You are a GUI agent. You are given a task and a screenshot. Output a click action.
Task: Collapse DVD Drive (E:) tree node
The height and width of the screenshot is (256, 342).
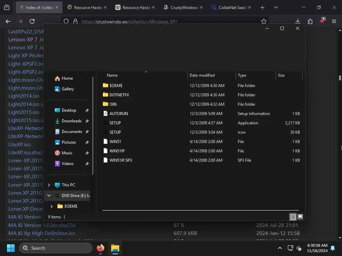pos(49,196)
